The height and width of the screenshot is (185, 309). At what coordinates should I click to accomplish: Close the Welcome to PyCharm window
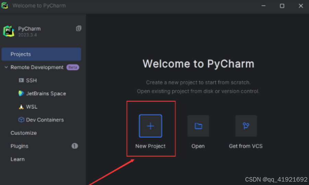click(x=301, y=6)
